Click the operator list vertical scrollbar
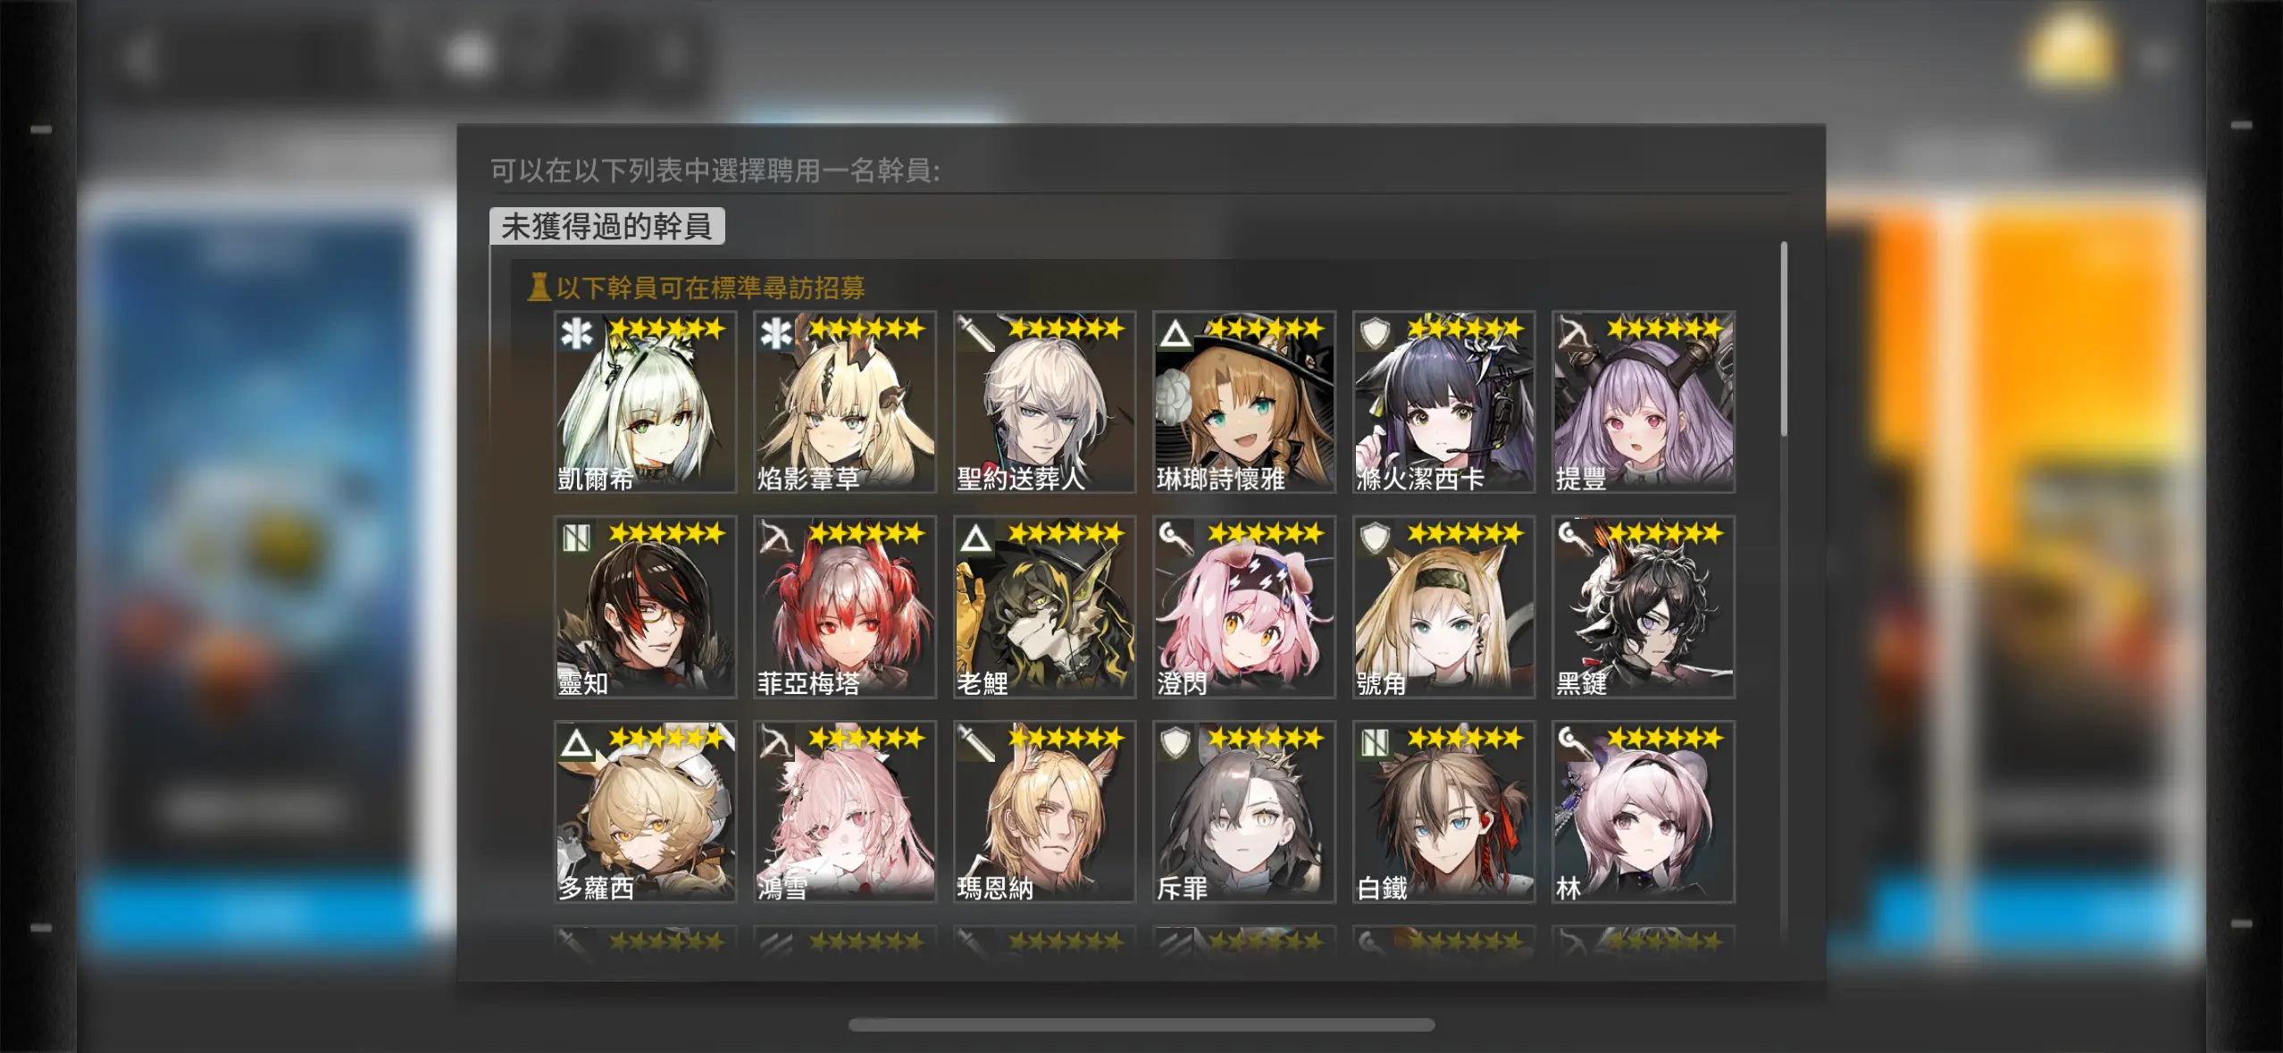2283x1053 pixels. [1784, 339]
